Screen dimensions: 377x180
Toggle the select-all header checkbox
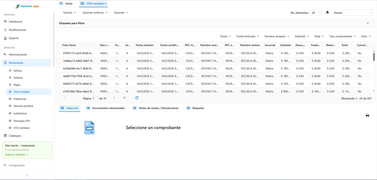click(58, 45)
